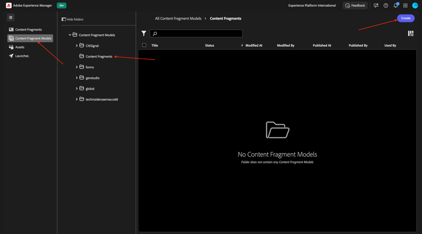Click the Adobe logo icon
This screenshot has height=234, width=422.
click(x=8, y=6)
